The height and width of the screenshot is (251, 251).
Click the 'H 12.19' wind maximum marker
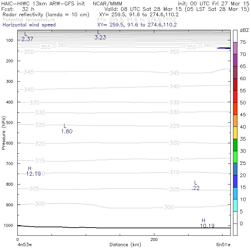coord(33,171)
